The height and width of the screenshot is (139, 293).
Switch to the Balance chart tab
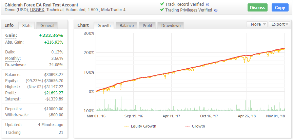pyautogui.click(x=126, y=25)
